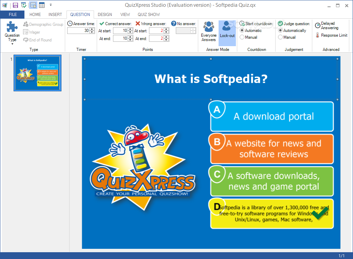Click the letter C circle badge
Image resolution: width=353 pixels, height=259 pixels.
coord(217,174)
